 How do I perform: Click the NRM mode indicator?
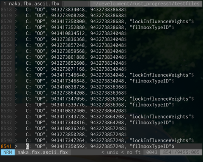click(8, 152)
